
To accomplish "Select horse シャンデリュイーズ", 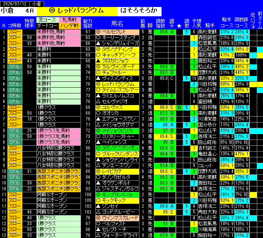I will 117,43.
